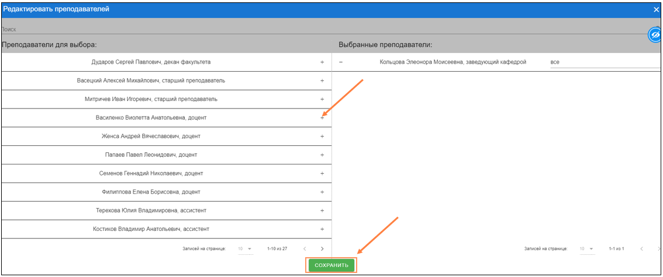Screen dimensions: 663x277
Task: Open rows-per-page dropdown under selected teachers
Action: pos(586,249)
